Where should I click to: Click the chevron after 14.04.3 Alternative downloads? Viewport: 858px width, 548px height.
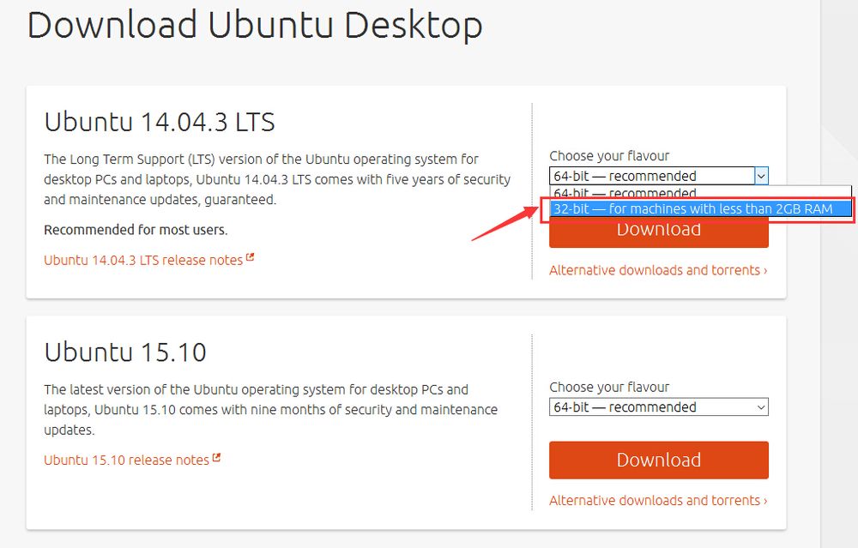click(765, 271)
